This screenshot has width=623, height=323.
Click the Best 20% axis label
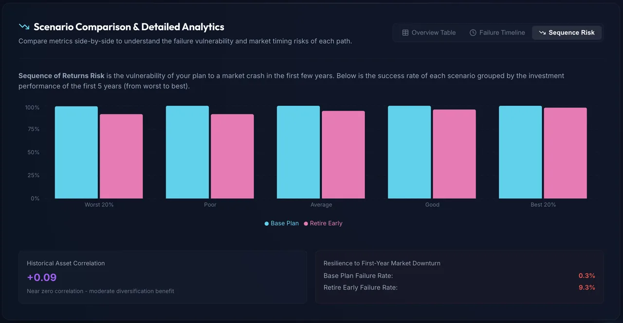pyautogui.click(x=543, y=205)
